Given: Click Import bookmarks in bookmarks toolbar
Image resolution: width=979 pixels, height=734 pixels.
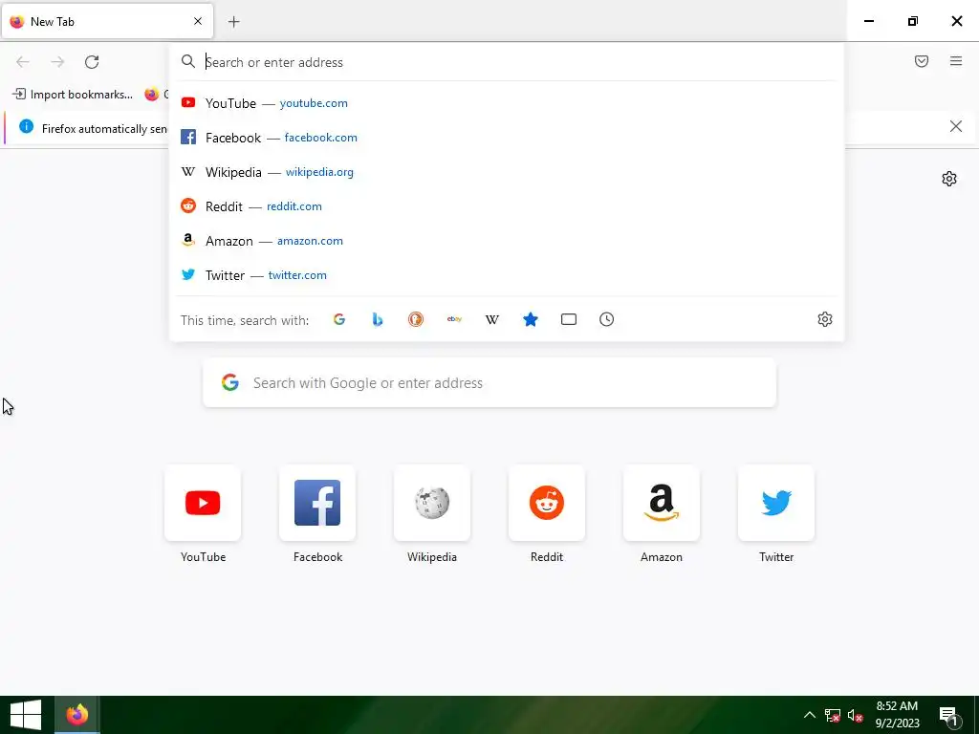Looking at the screenshot, I should tap(73, 95).
